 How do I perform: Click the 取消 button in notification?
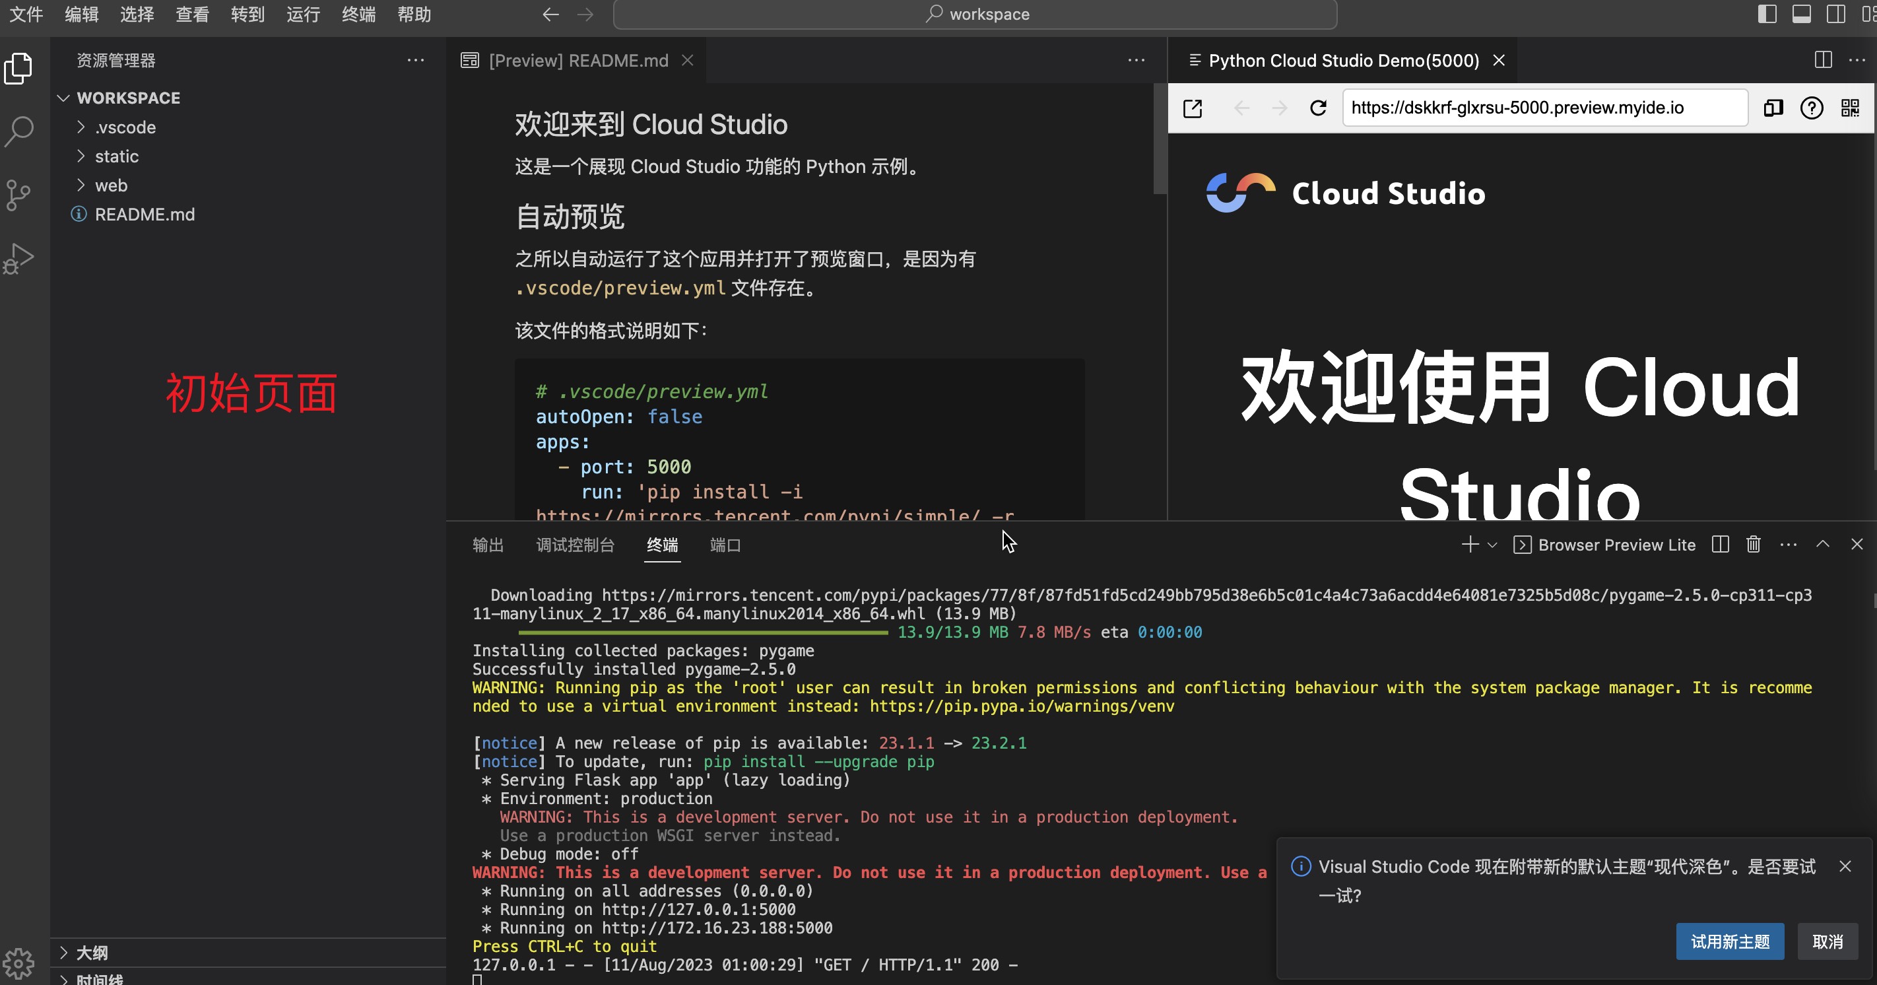pyautogui.click(x=1827, y=941)
